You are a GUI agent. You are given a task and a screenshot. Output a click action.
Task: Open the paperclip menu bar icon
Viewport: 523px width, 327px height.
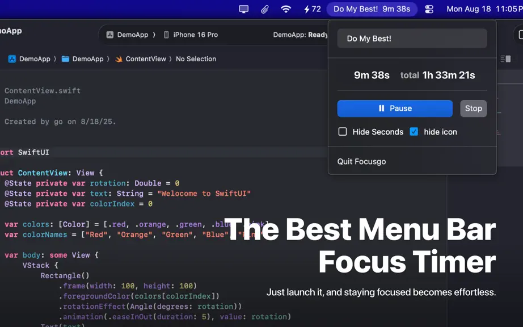pos(265,9)
